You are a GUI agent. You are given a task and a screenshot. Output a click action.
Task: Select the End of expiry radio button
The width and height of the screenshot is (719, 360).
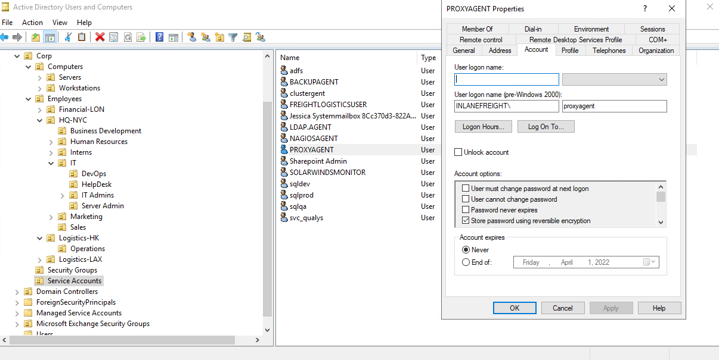coord(466,262)
